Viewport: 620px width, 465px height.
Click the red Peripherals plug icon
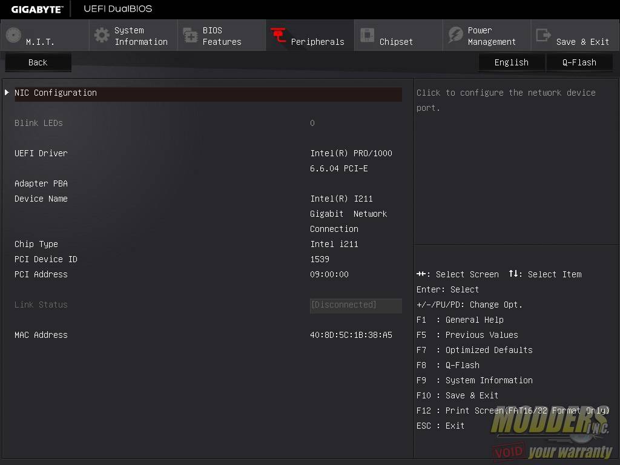click(279, 35)
